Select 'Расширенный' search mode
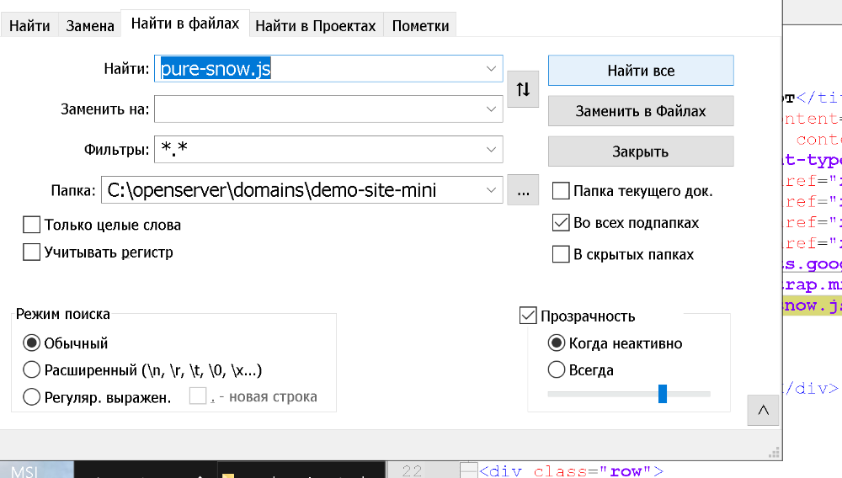This screenshot has width=842, height=478. [x=32, y=370]
